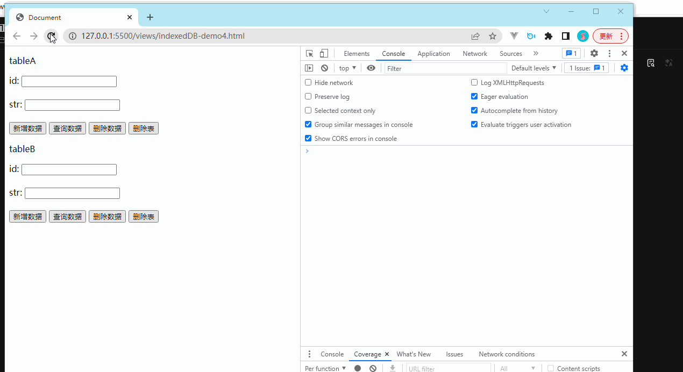Screen dimensions: 683x372
Task: Uncheck Show CORS errors in console
Action: click(308, 138)
